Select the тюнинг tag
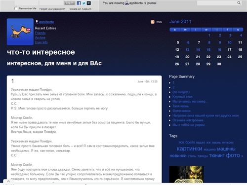This screenshot has height=185, width=247. [217, 155]
